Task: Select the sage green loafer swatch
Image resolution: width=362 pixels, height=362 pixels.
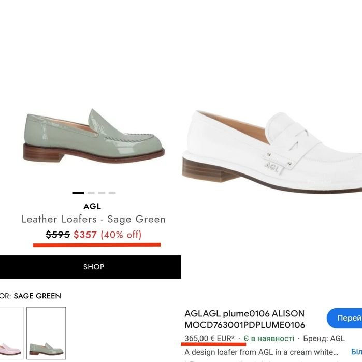Action: pos(46,333)
